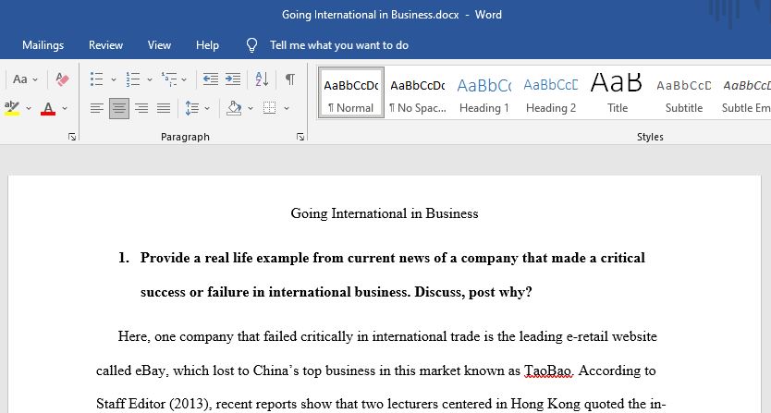Viewport: 771px width, 413px height.
Task: Expand the multilevel list dropdown
Action: point(184,79)
